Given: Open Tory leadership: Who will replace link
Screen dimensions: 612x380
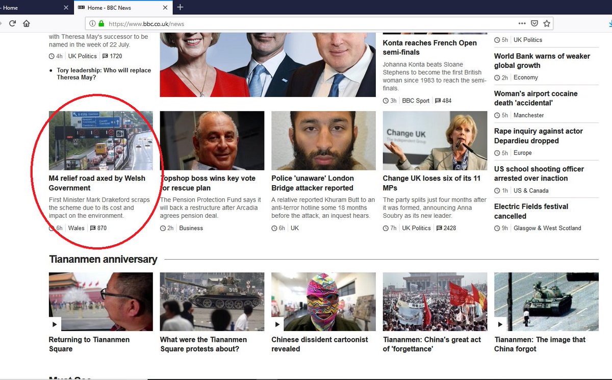Looking at the screenshot, I should coord(104,74).
